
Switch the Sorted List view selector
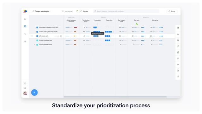[67, 11]
